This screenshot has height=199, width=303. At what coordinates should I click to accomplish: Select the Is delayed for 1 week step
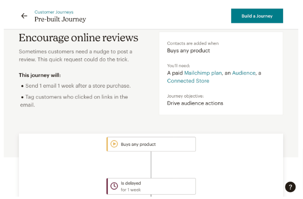[x=151, y=186]
